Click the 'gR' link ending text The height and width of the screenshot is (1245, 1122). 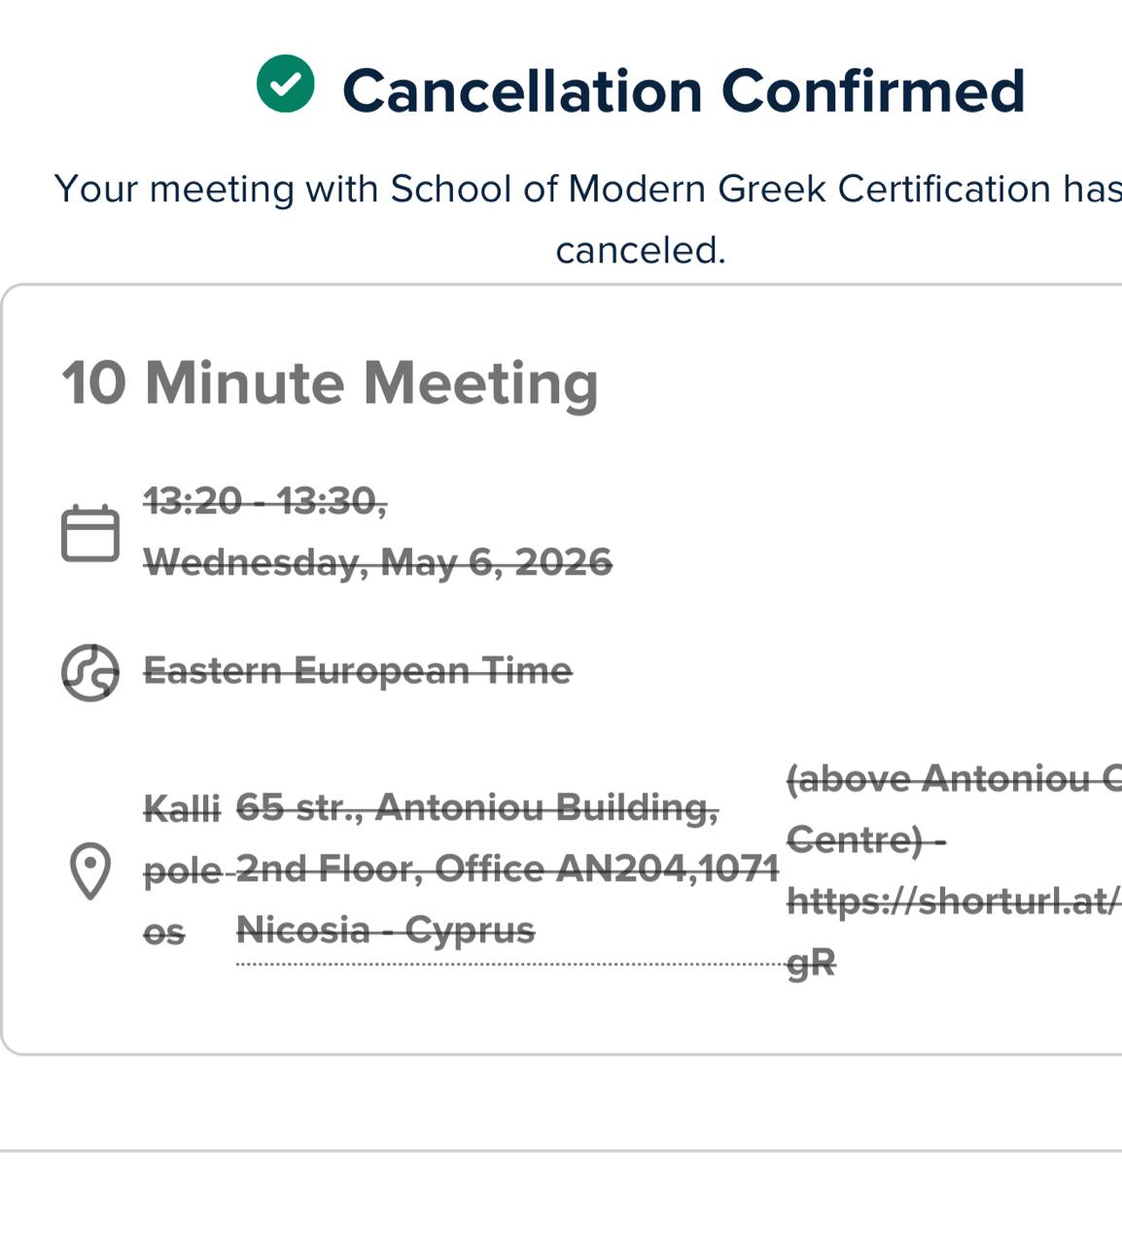(x=810, y=963)
